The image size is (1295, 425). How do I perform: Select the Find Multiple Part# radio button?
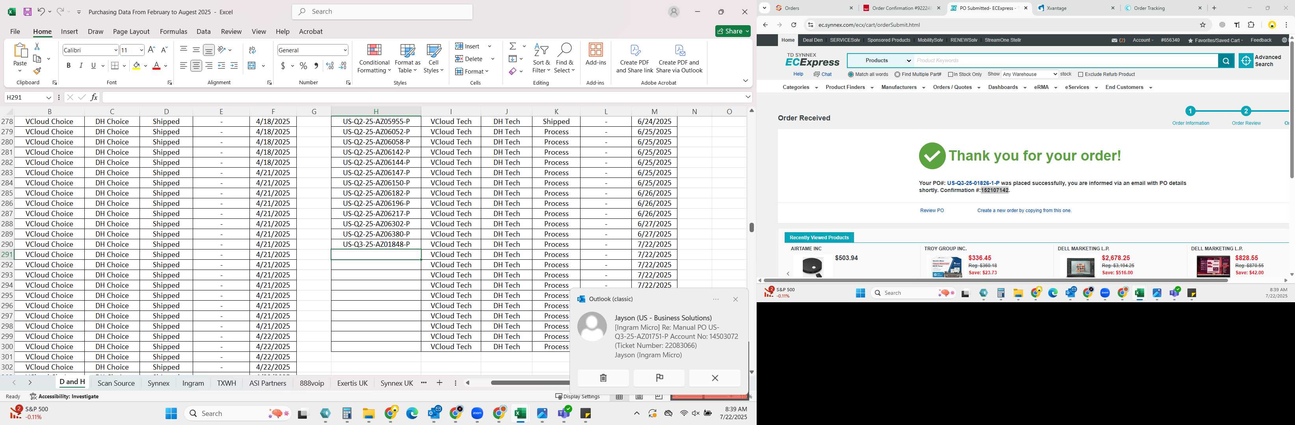pyautogui.click(x=897, y=74)
